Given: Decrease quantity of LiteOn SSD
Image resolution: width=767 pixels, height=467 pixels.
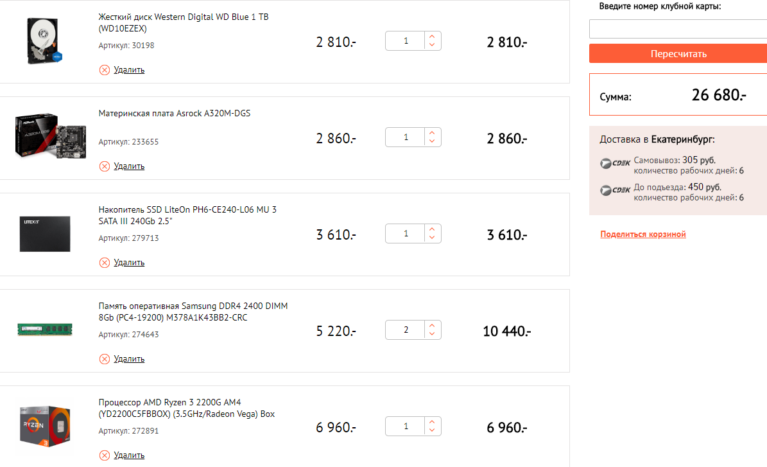Looking at the screenshot, I should pos(433,238).
